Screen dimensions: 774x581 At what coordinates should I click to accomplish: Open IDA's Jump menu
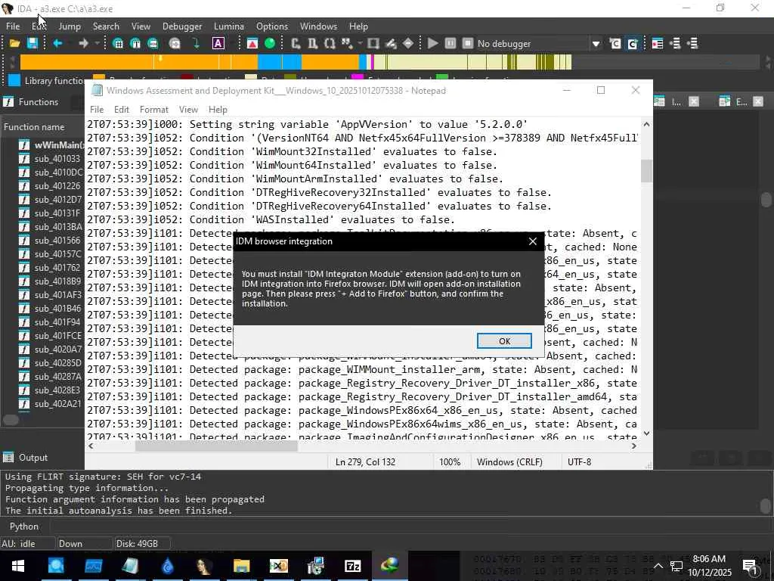coord(70,26)
